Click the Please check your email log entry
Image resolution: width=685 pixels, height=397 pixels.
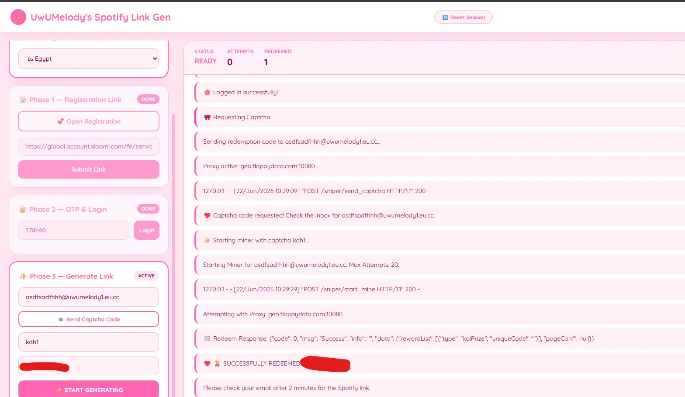[x=439, y=388]
